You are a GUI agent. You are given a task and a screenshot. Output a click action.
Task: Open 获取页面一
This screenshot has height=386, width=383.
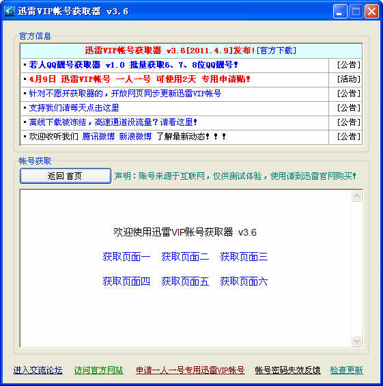(126, 257)
